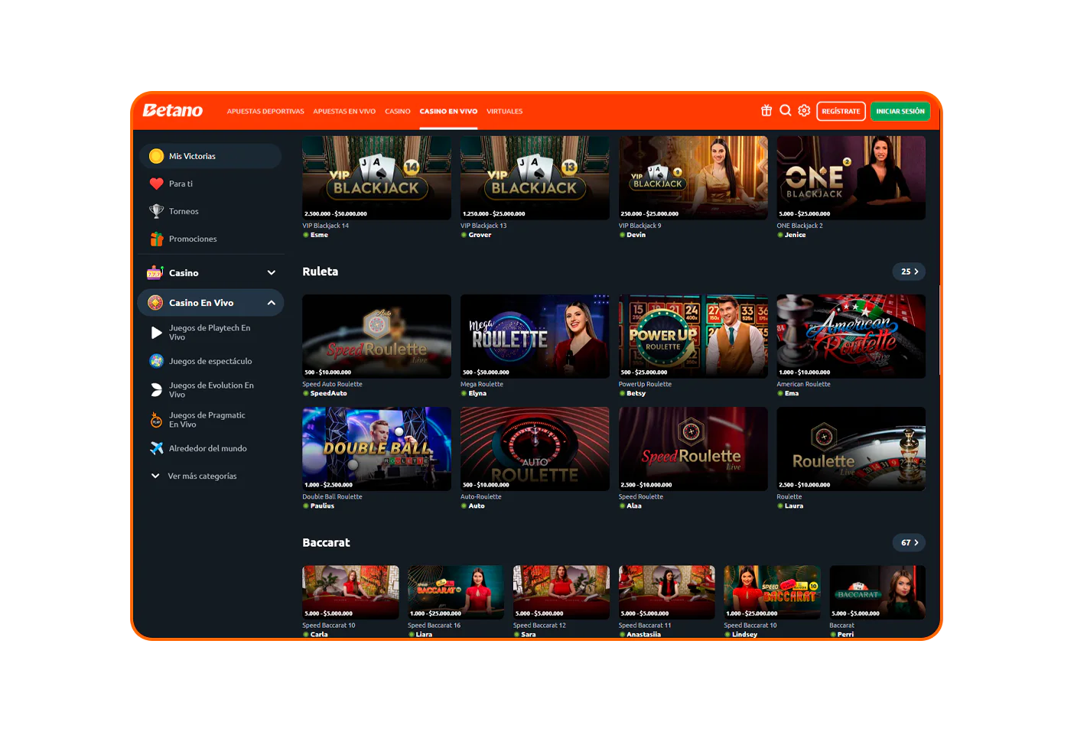This screenshot has width=1074, height=735.
Task: Select Juegos de Playtech En Vivo label
Action: point(210,333)
